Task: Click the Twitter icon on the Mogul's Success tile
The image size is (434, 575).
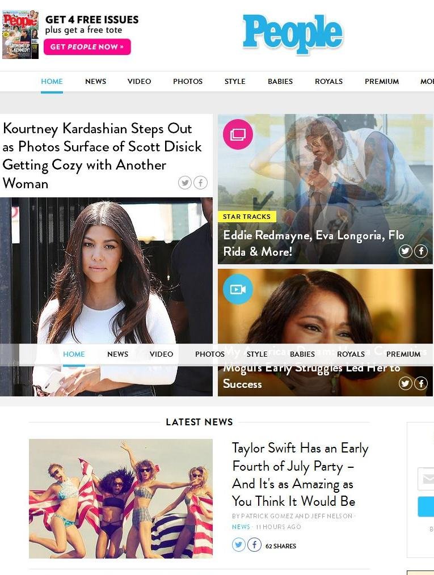Action: tap(405, 383)
